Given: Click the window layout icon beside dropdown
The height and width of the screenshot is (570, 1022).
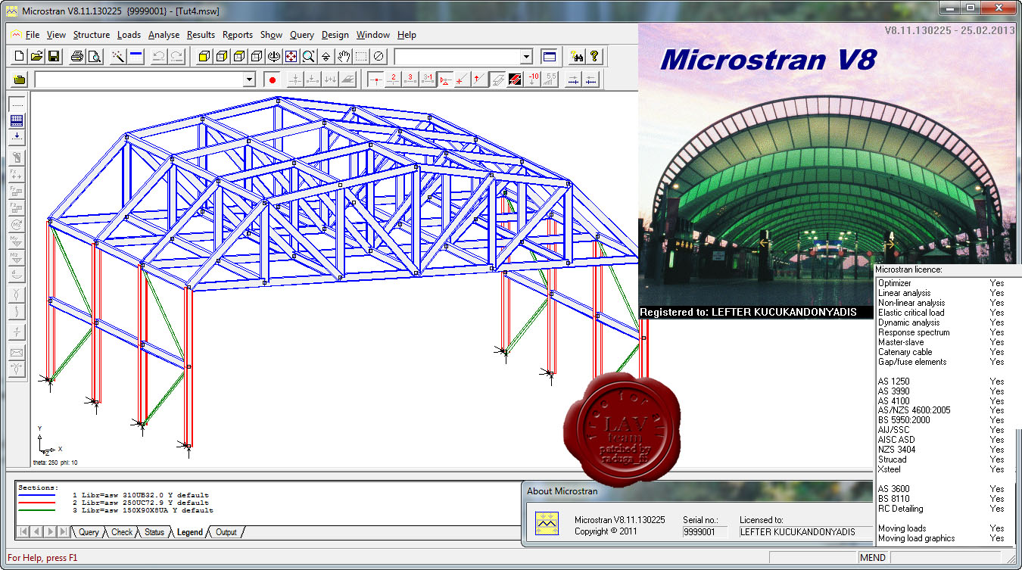Looking at the screenshot, I should pos(549,57).
